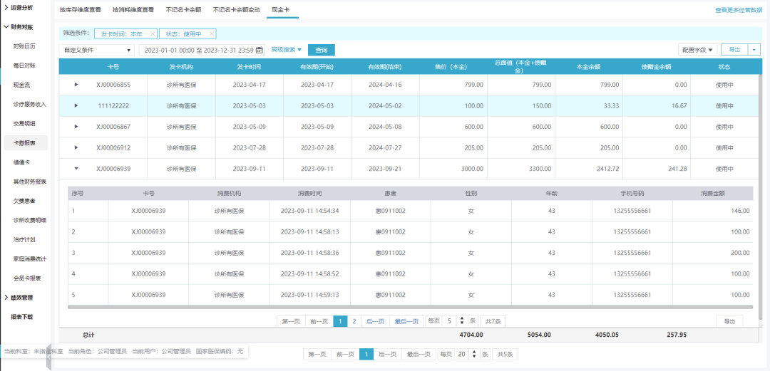Click the 2412.72 balance cell
Viewport: 770px width, 371px height.
click(x=589, y=169)
